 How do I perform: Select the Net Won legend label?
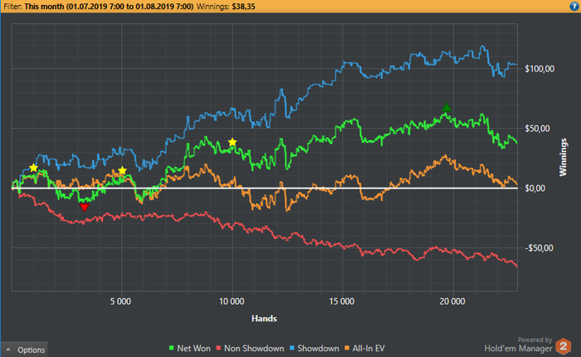coord(193,348)
